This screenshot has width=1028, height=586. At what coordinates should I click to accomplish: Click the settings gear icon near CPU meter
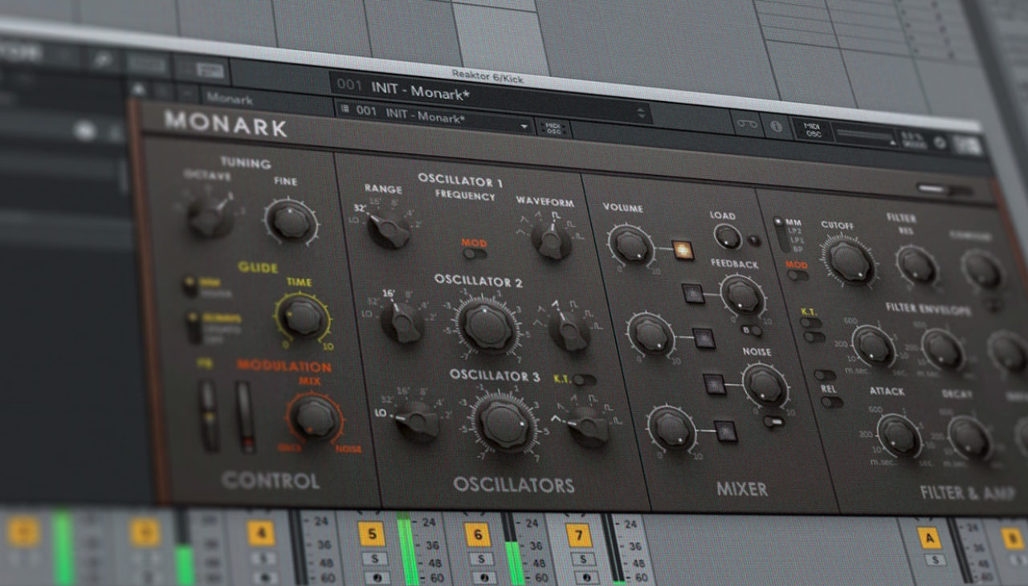(x=939, y=140)
